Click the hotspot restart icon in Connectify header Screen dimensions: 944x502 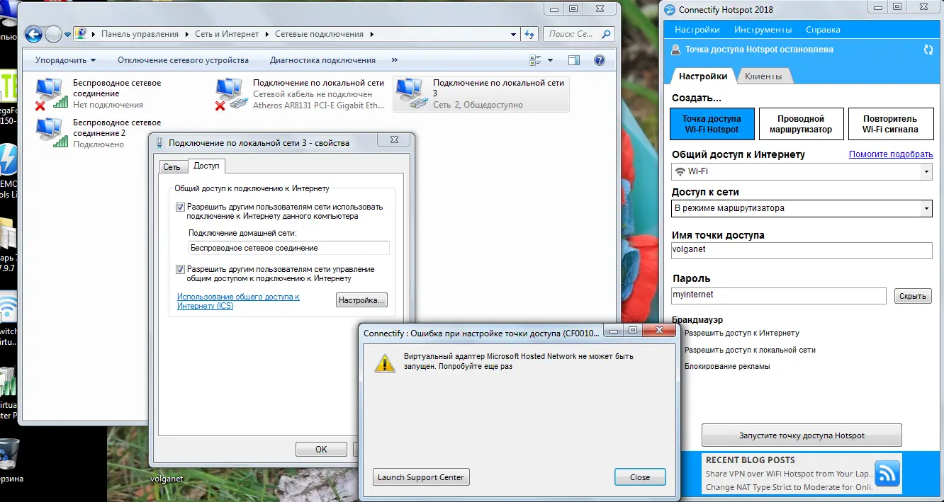pos(928,50)
